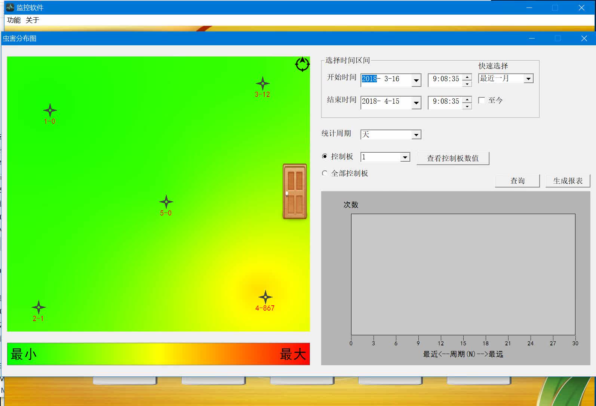Decrease the 开始时间 time with down spinner
The image size is (596, 406).
point(467,83)
